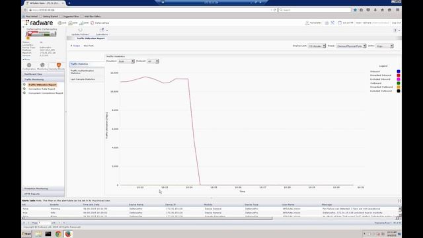Click the browser home icon
The image size is (423, 238).
(382, 10)
